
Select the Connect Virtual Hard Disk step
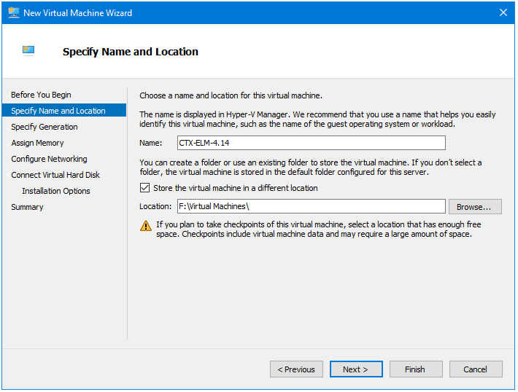point(55,175)
